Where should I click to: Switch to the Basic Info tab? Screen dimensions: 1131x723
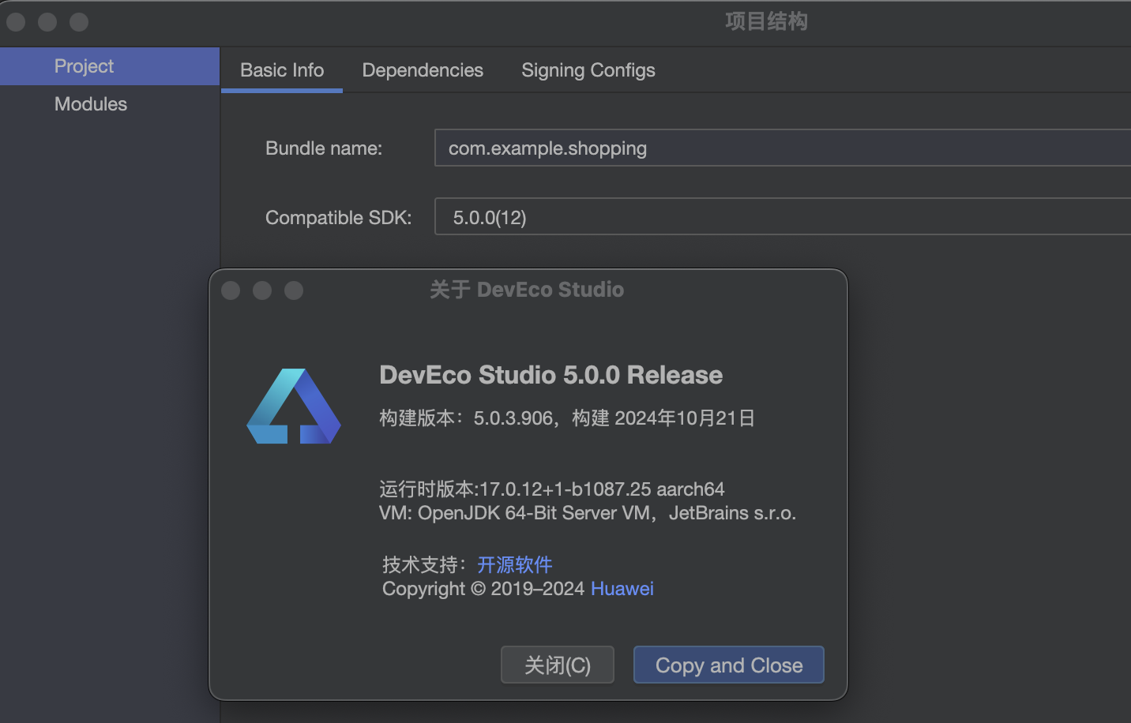[282, 70]
